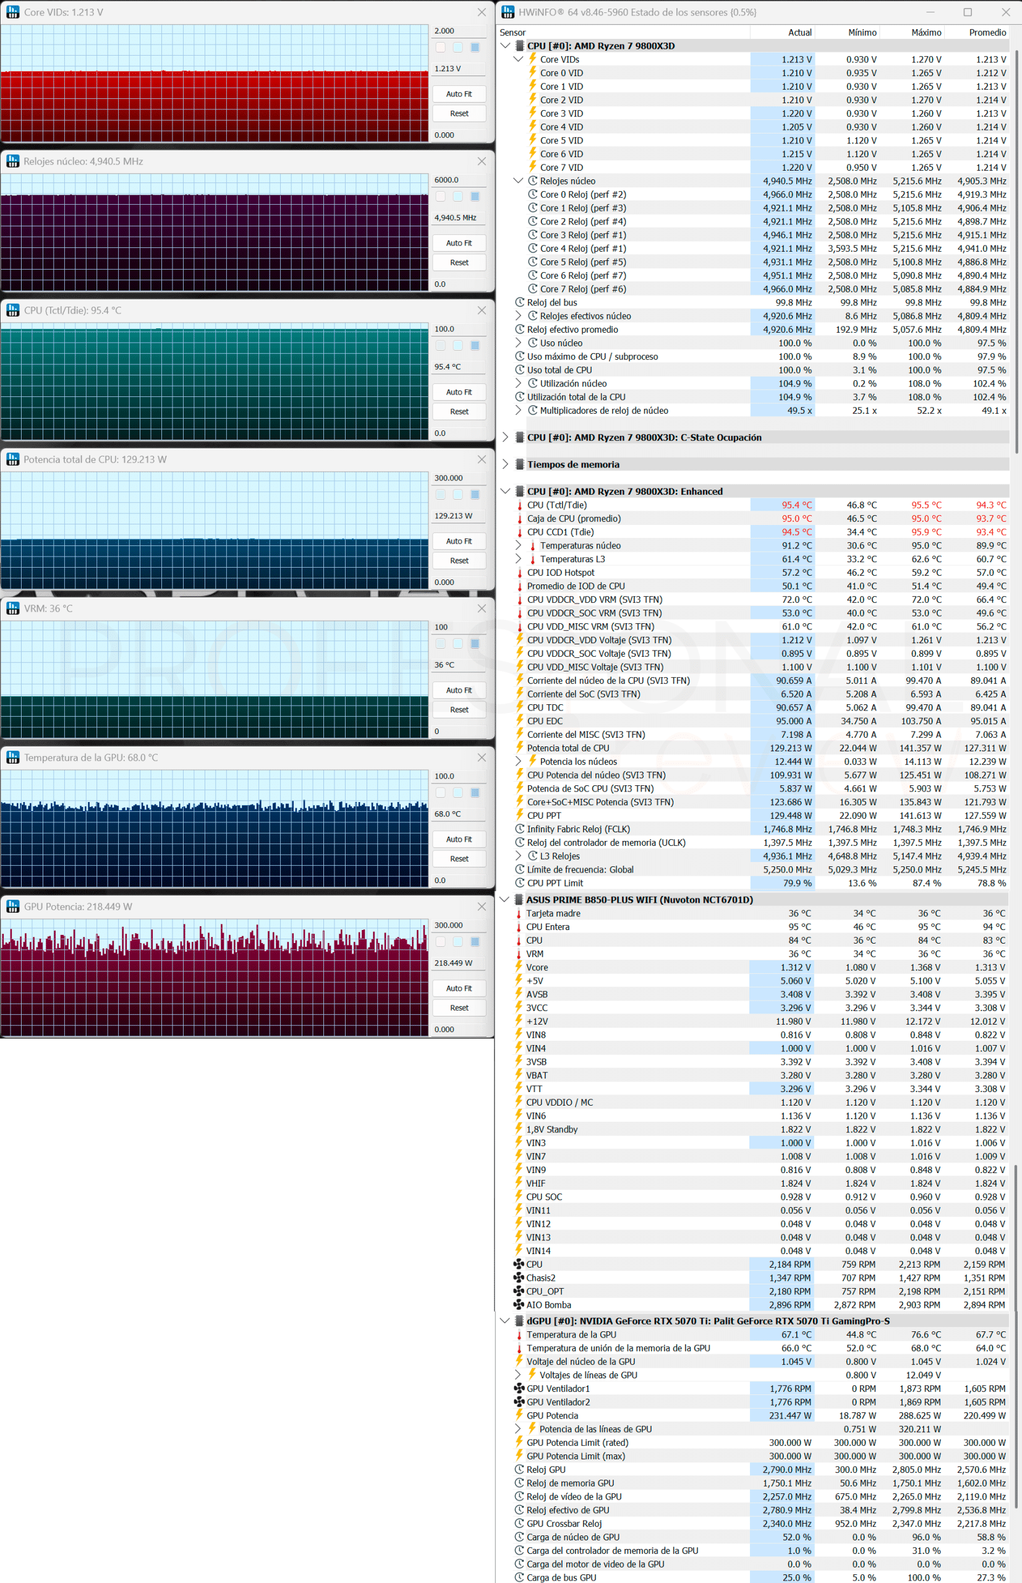Click the fan icon beside AIO Bomba
Image resolution: width=1022 pixels, height=1583 pixels.
click(x=519, y=1305)
